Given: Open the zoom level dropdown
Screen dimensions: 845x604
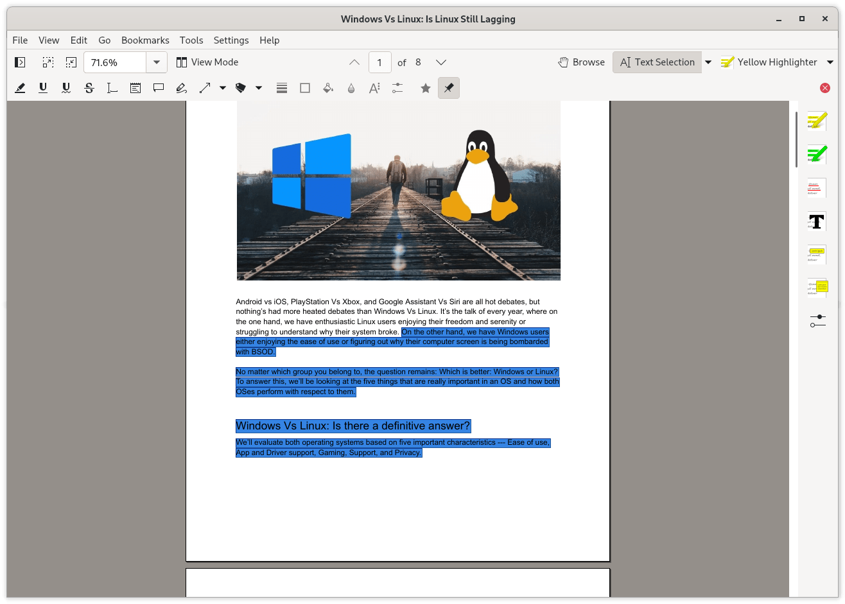Looking at the screenshot, I should [x=156, y=62].
